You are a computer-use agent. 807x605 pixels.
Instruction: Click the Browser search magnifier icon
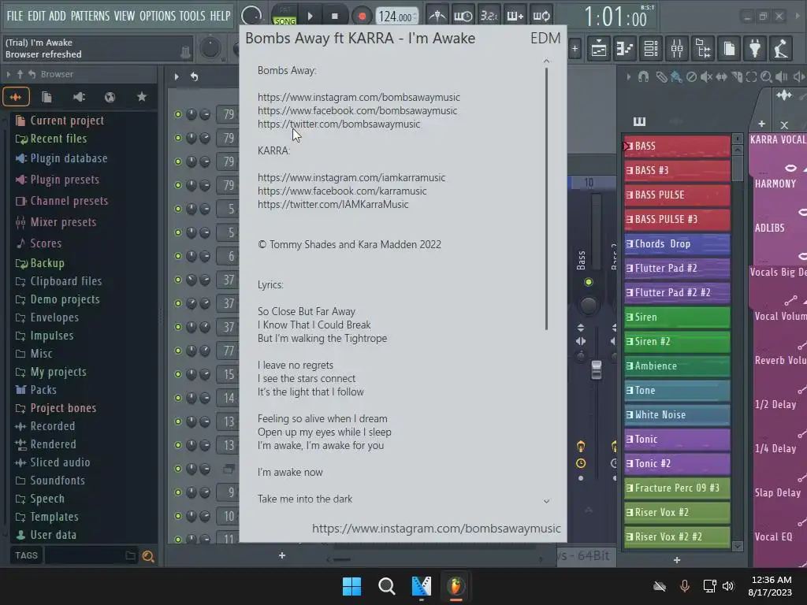pos(148,556)
